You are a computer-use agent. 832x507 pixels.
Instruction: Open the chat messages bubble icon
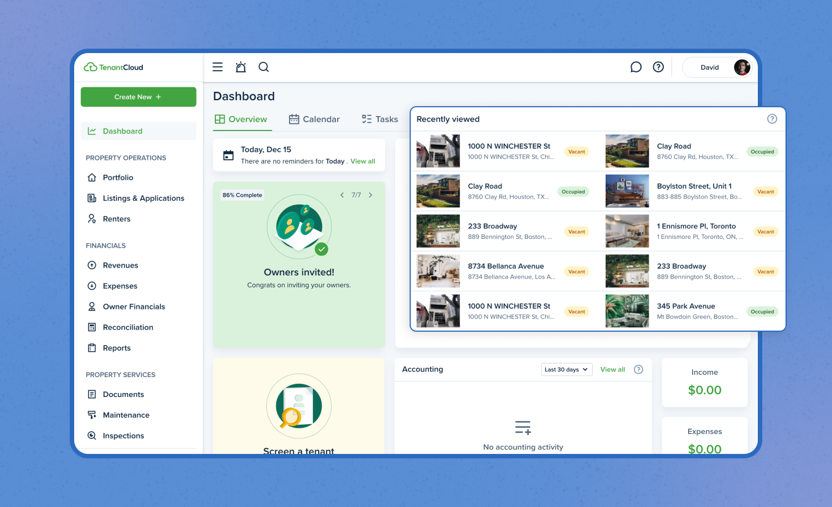pyautogui.click(x=636, y=67)
